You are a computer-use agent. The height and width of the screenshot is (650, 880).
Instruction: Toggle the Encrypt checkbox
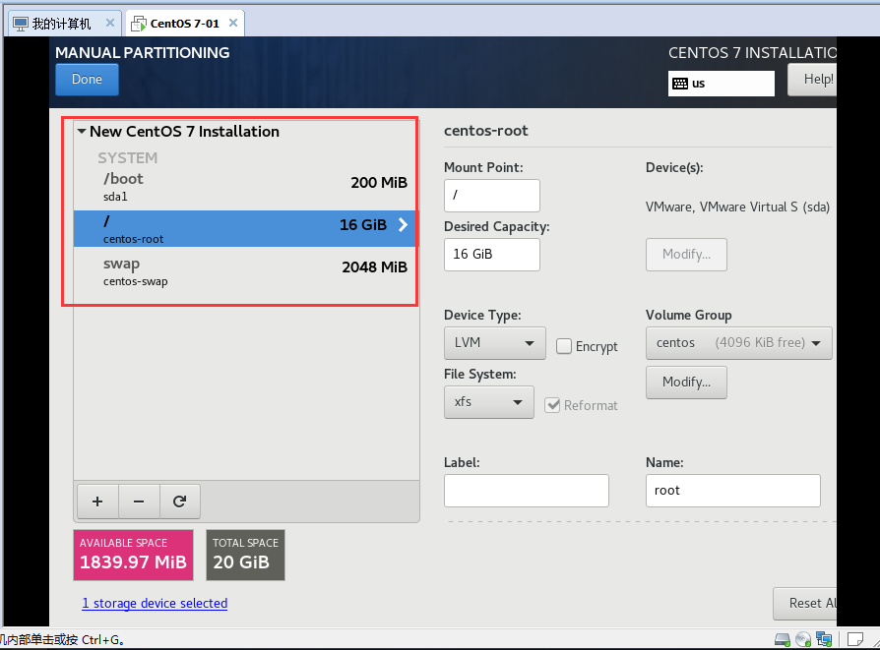(x=564, y=346)
